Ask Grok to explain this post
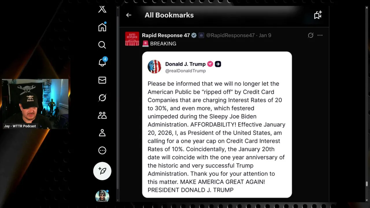This screenshot has height=208, width=370. click(x=310, y=35)
